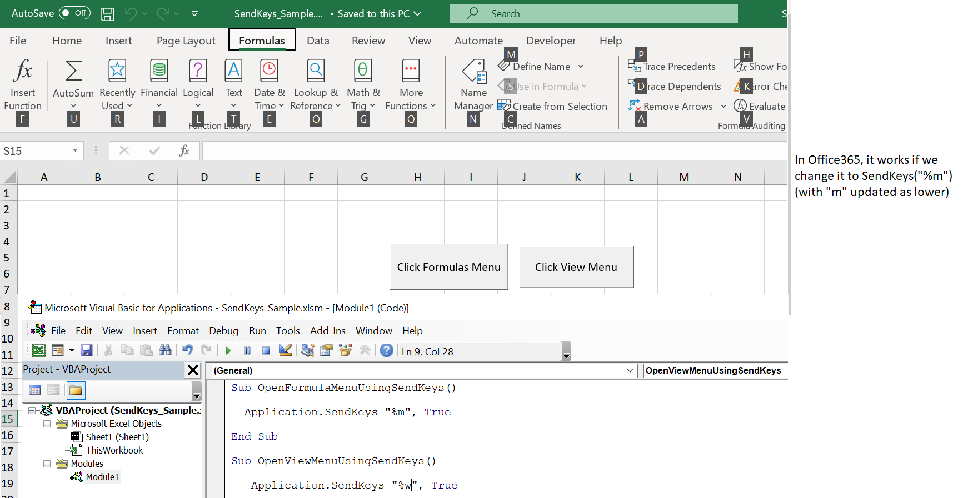The image size is (968, 498).
Task: Run the macro with the green play icon
Action: [228, 351]
